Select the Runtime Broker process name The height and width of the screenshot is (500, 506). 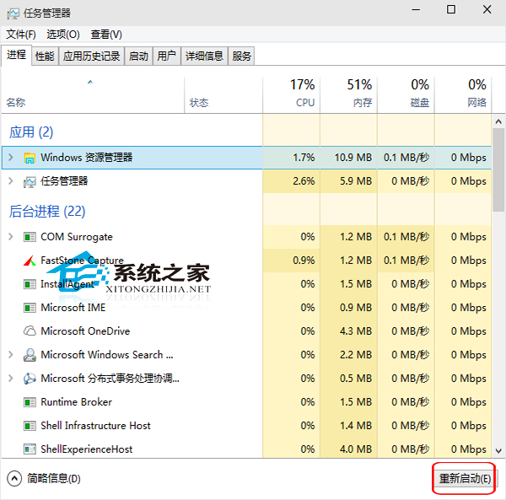[76, 402]
